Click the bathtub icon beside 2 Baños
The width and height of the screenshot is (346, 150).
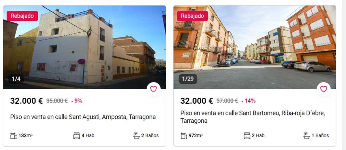[x=136, y=135]
